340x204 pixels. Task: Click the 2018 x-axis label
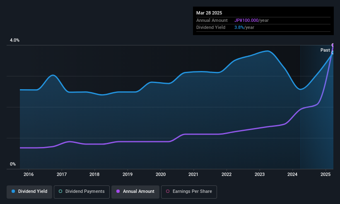pos(94,174)
